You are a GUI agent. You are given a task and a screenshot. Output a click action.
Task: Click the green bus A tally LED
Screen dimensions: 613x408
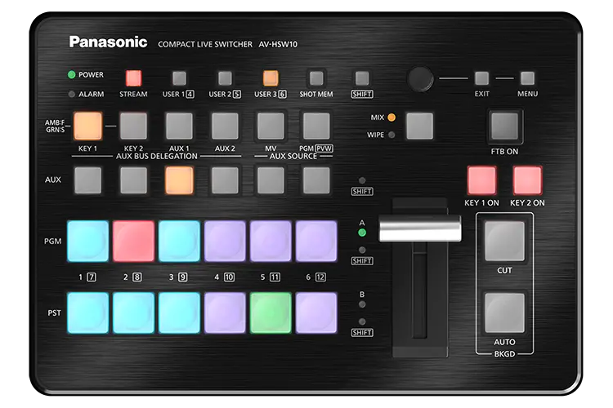click(362, 233)
